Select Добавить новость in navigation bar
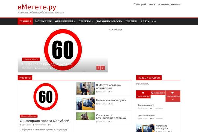The image size is (198, 132). [x=109, y=21]
